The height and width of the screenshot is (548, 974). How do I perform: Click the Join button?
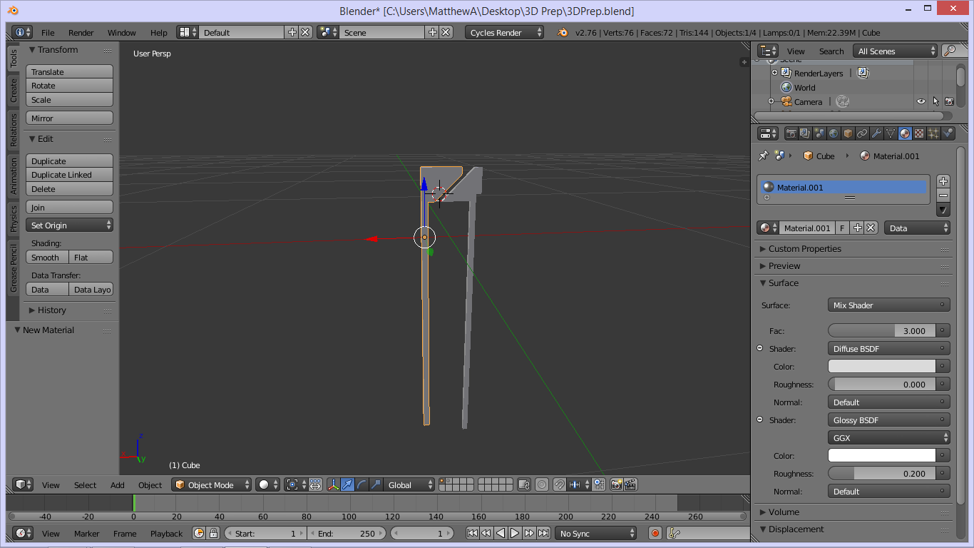pyautogui.click(x=69, y=207)
